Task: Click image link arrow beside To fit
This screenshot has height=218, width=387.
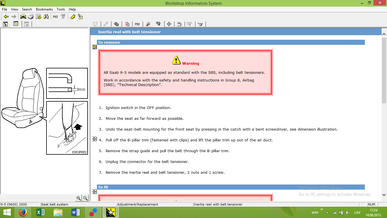Action: 95,192
